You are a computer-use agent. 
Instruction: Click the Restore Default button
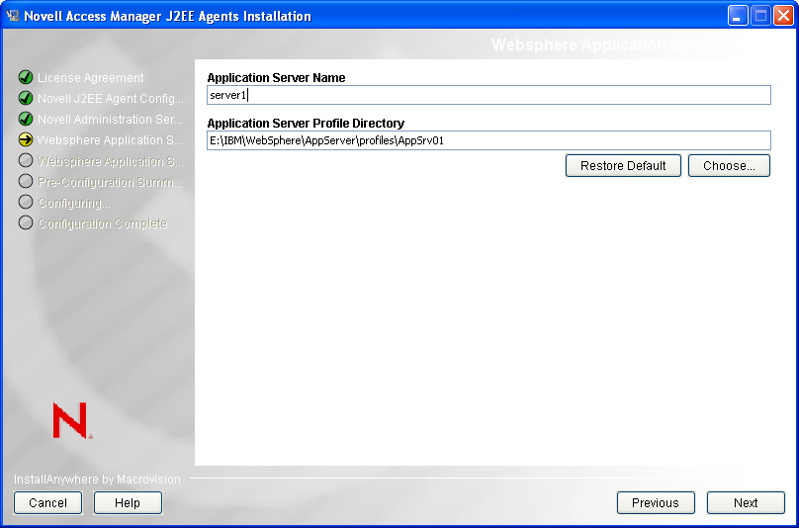click(x=623, y=166)
